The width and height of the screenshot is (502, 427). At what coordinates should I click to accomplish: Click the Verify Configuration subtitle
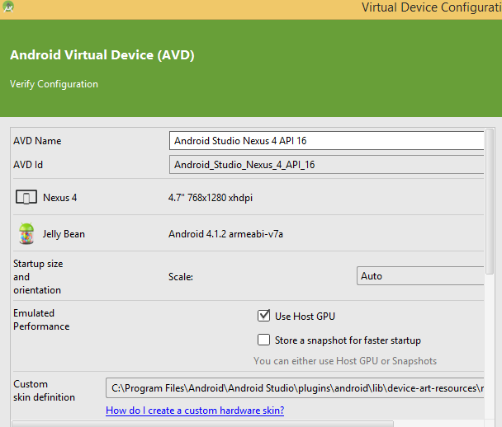tap(54, 84)
